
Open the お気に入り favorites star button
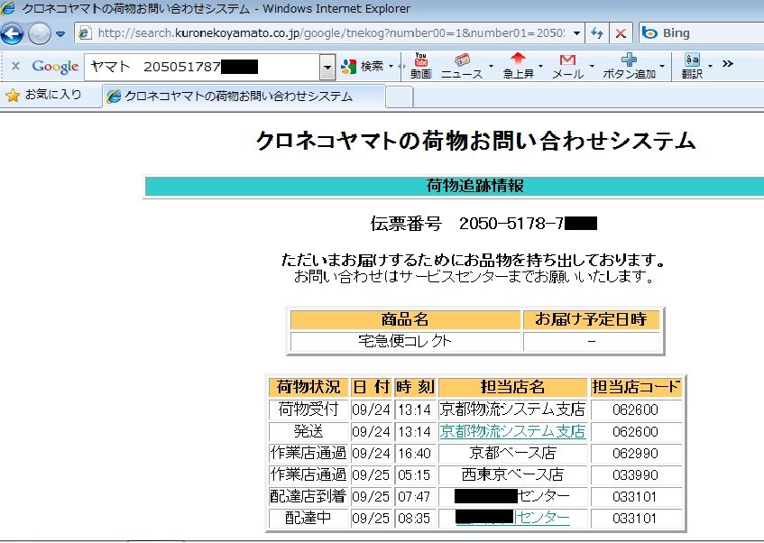click(44, 95)
